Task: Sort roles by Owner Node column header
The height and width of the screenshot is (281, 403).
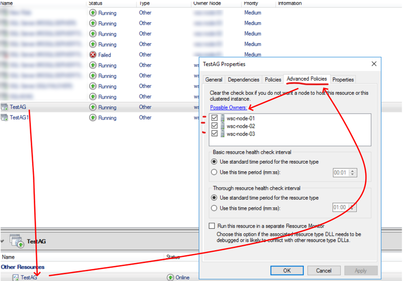Action: [207, 3]
